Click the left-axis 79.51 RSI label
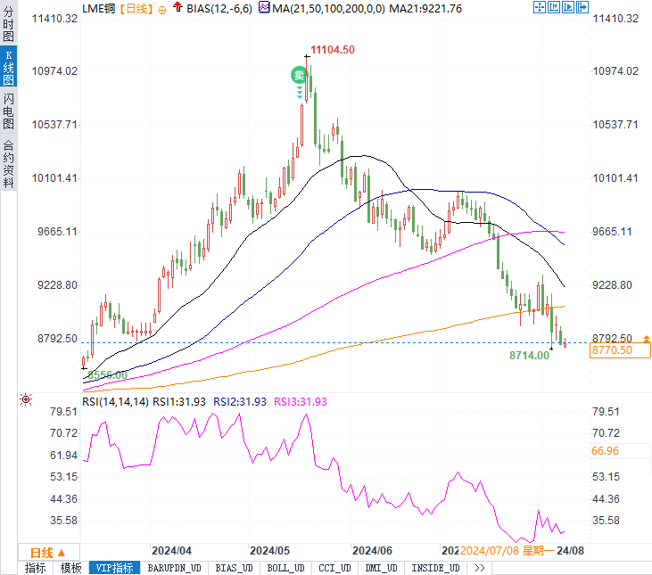Image resolution: width=652 pixels, height=575 pixels. click(x=63, y=412)
